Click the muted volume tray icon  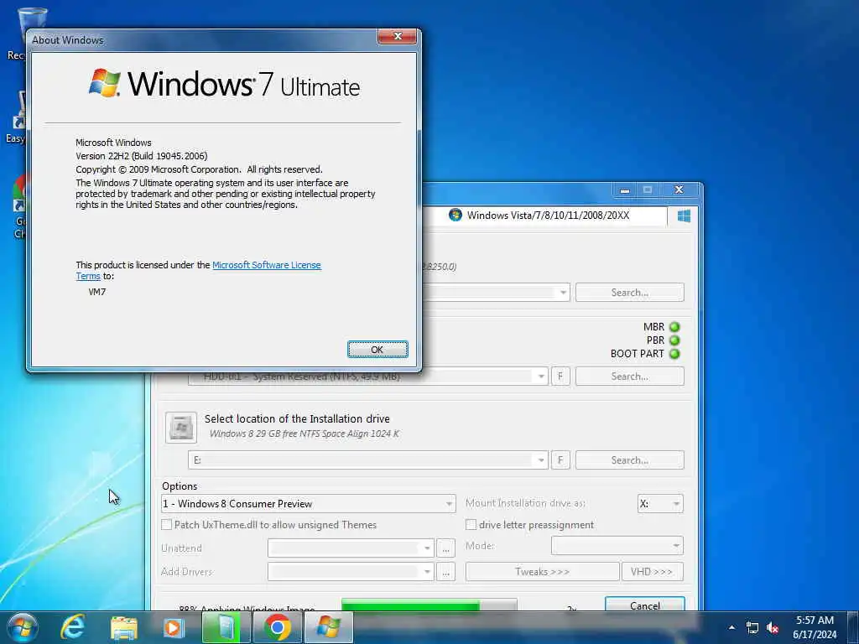[x=773, y=628]
